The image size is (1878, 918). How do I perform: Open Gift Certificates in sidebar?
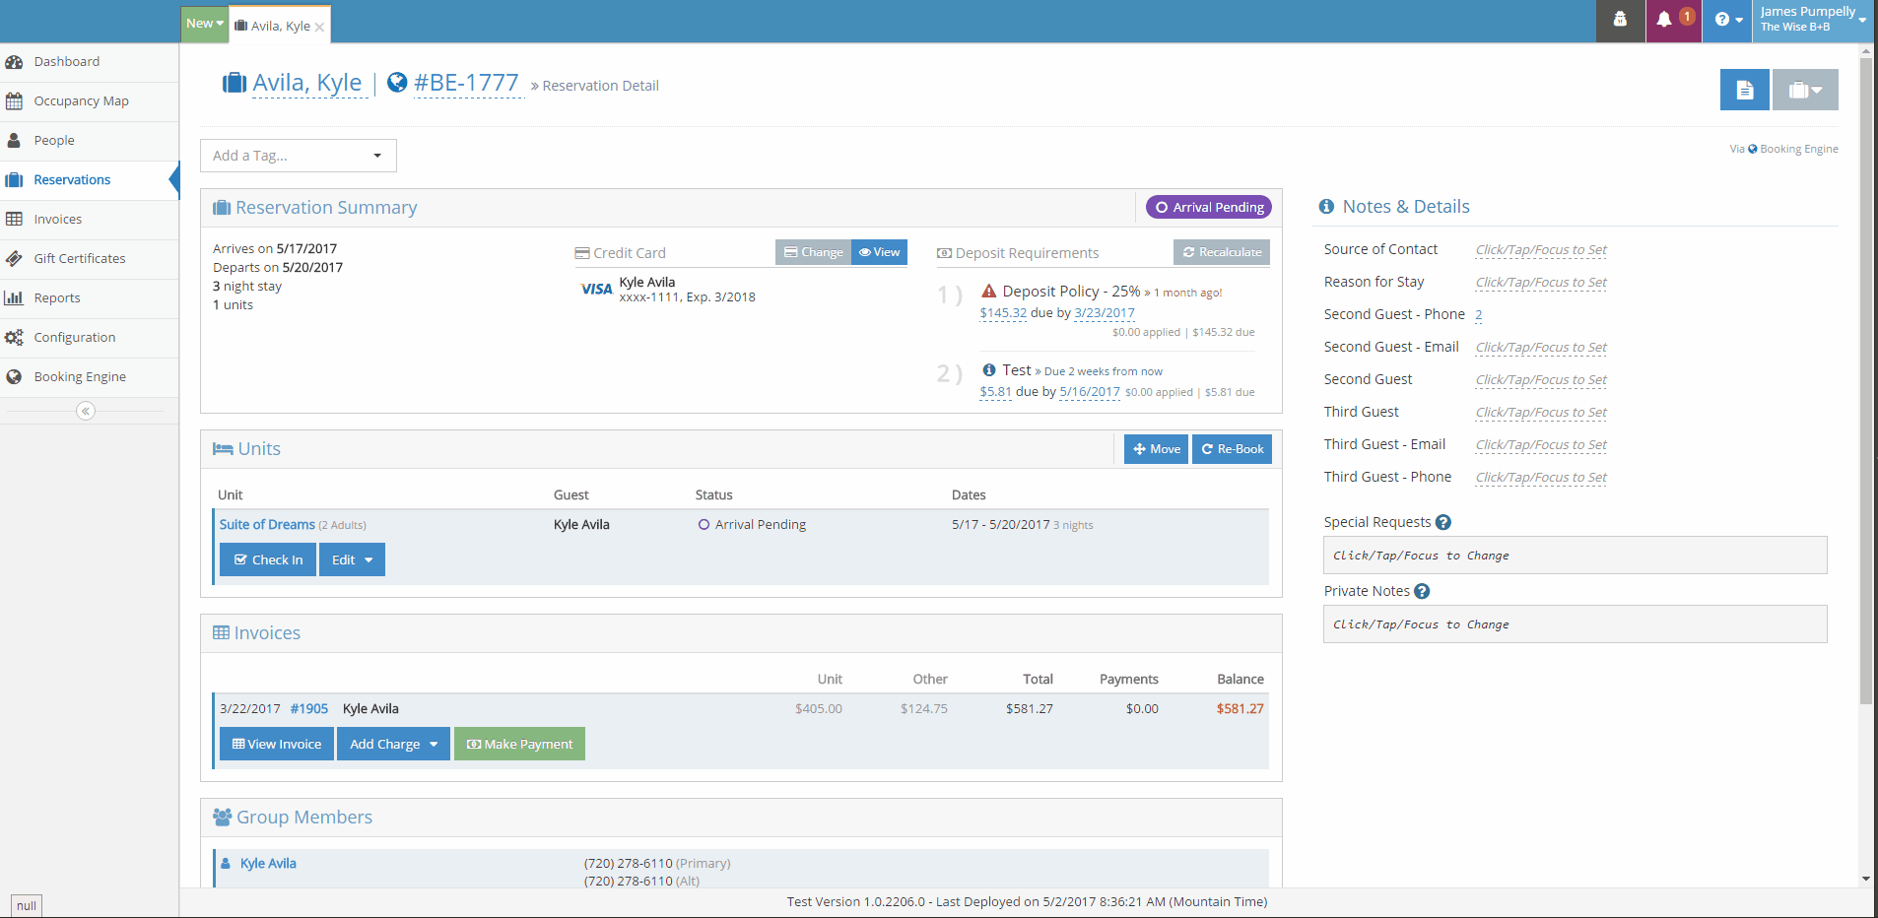pos(79,259)
